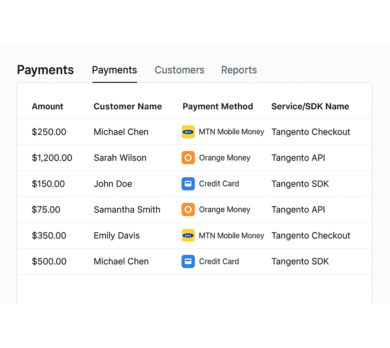390x348 pixels.
Task: Switch to the Payments tab
Action: pyautogui.click(x=115, y=70)
